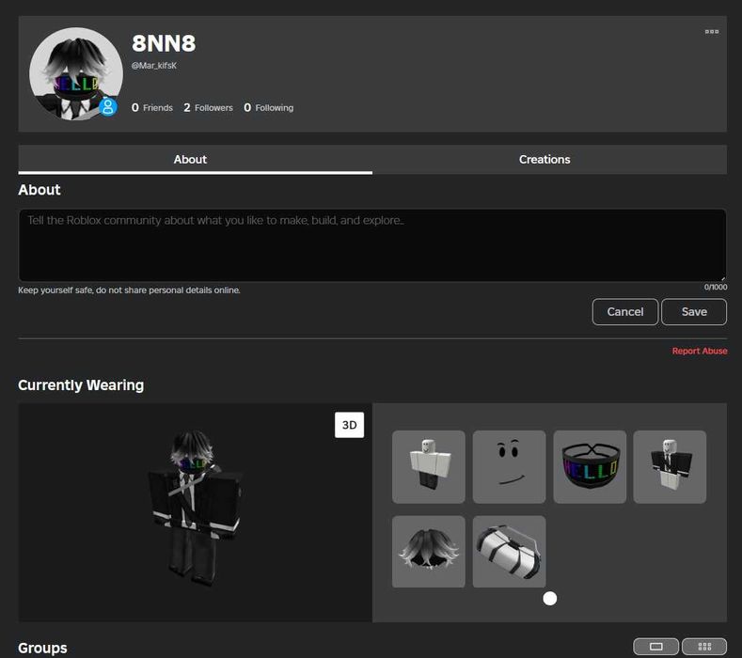Switch Groups to grid view icon
This screenshot has height=658, width=742.
coord(704,646)
